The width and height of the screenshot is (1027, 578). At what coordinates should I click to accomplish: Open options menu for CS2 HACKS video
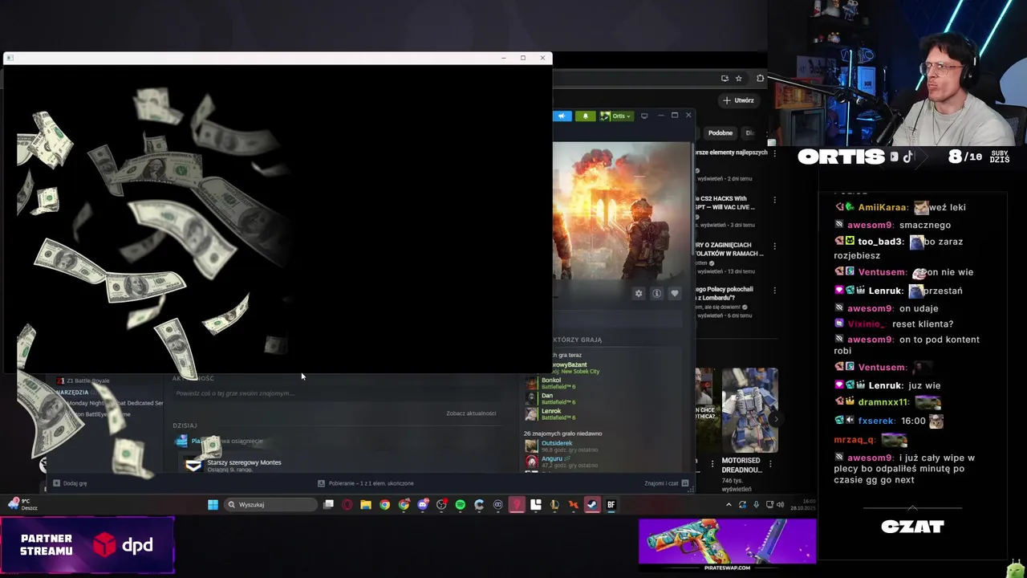point(774,200)
